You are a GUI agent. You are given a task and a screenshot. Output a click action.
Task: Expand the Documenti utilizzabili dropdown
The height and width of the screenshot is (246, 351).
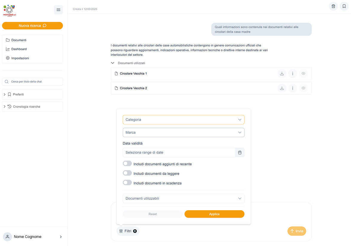[x=183, y=198]
